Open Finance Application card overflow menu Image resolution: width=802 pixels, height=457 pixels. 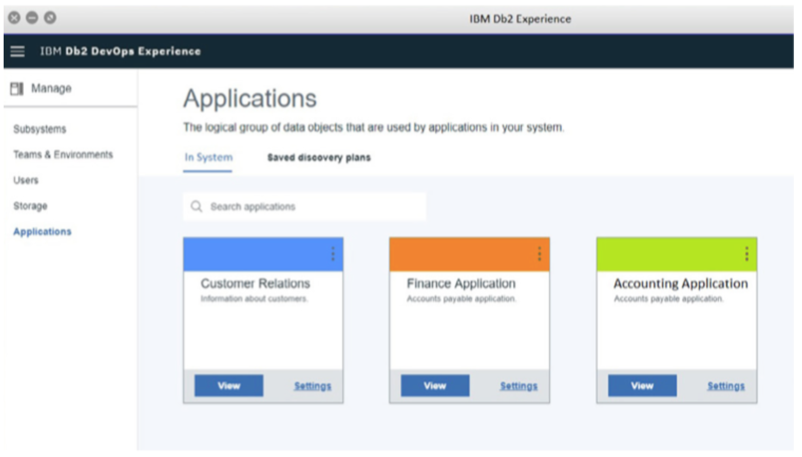pos(540,254)
